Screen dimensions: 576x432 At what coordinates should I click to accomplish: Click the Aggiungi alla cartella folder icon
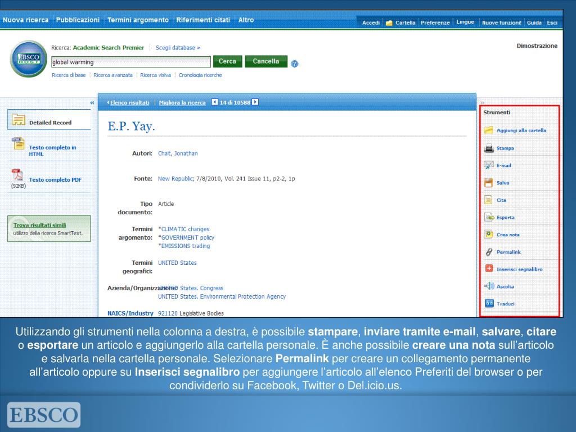489,130
